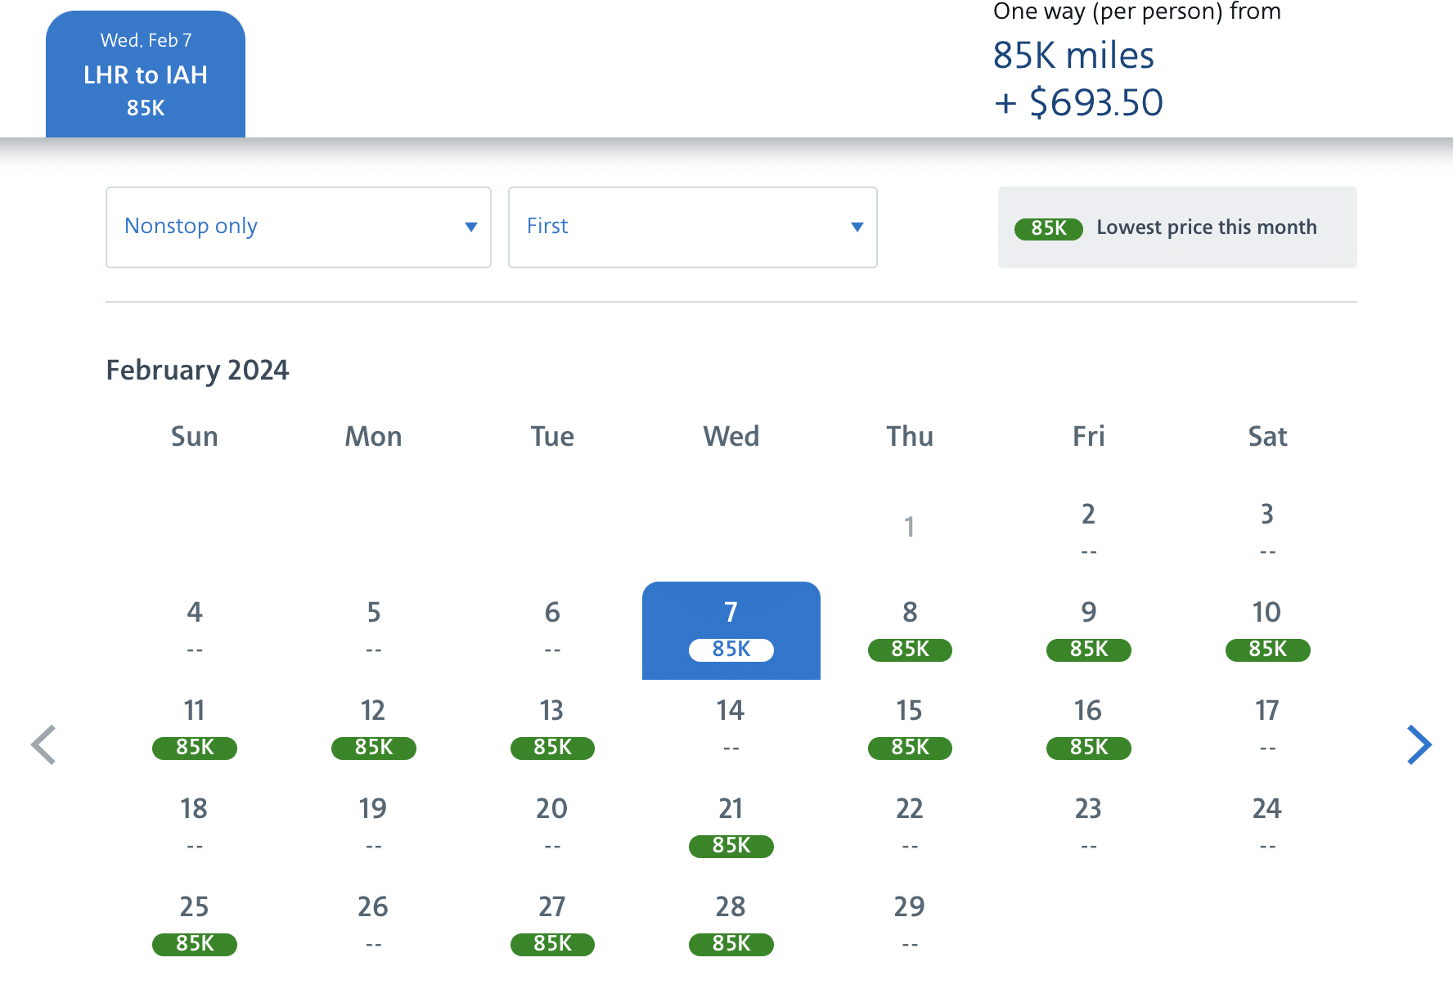Image resolution: width=1453 pixels, height=998 pixels.
Task: Choose February 9 with 85K fare
Action: coord(1088,631)
